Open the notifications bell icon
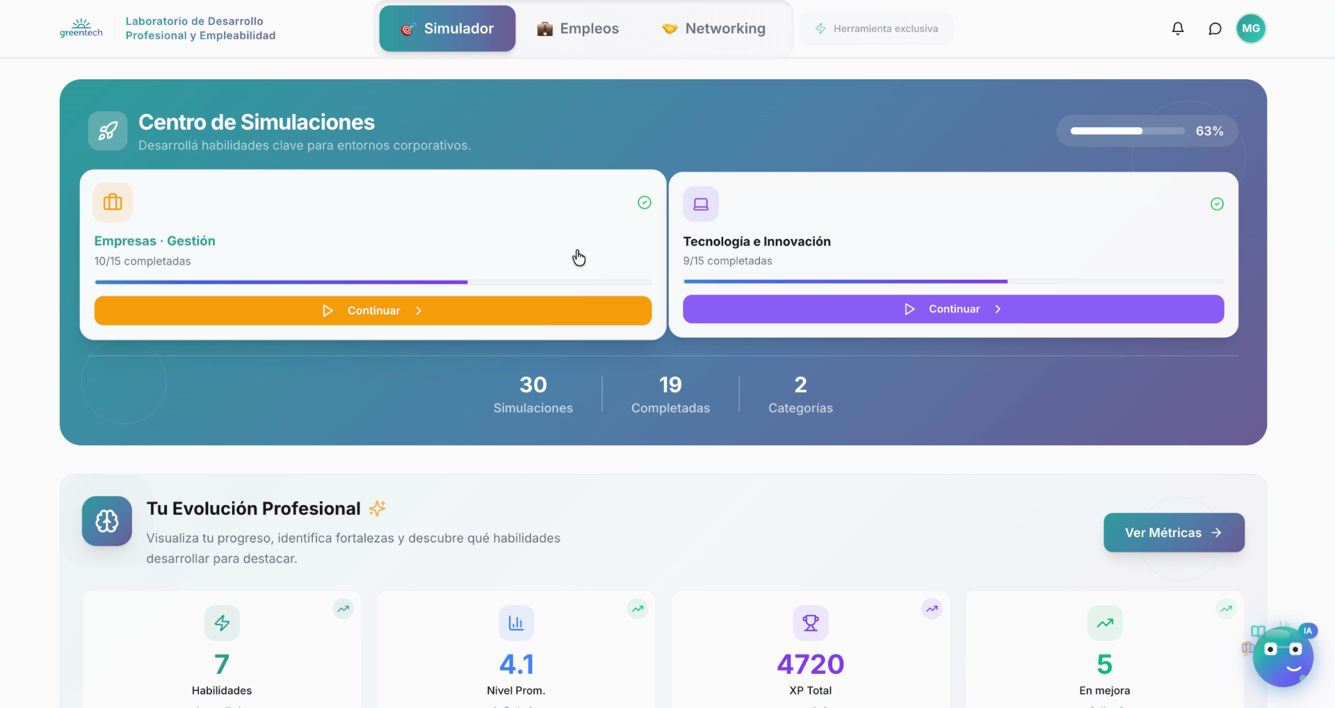This screenshot has height=708, width=1335. [1178, 28]
